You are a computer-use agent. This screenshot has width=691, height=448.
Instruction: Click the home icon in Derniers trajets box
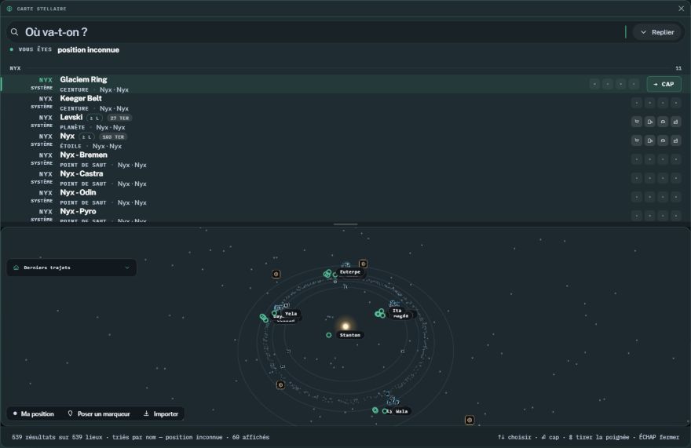point(16,268)
